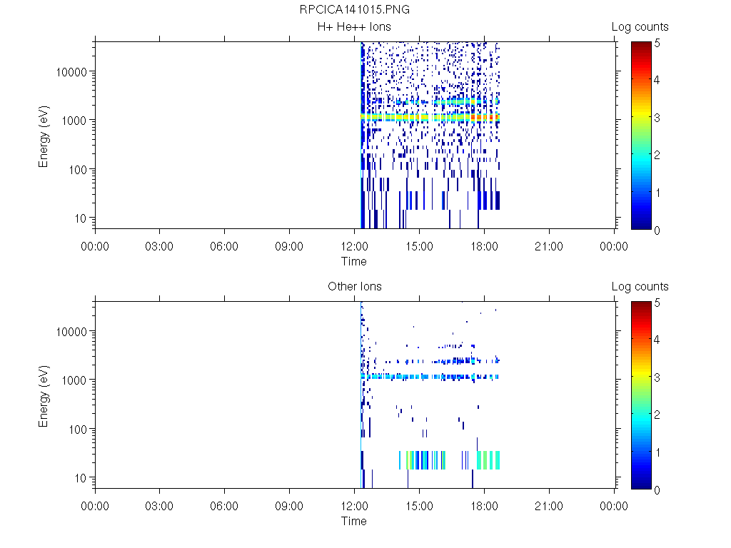Click the 4 tick on the upper colorbar
This screenshot has width=731, height=548.
tap(657, 80)
